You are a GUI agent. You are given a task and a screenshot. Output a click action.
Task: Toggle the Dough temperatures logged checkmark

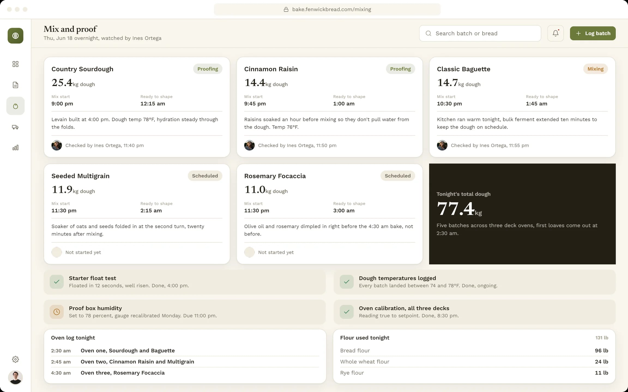click(347, 282)
